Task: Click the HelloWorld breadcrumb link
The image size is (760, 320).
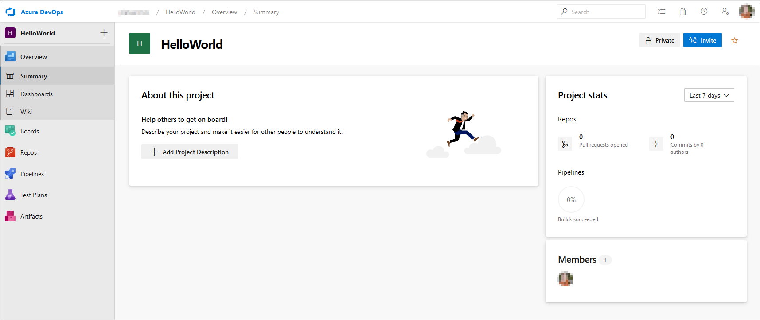Action: pos(180,12)
